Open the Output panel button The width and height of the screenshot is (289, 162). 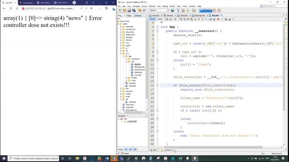[125, 153]
